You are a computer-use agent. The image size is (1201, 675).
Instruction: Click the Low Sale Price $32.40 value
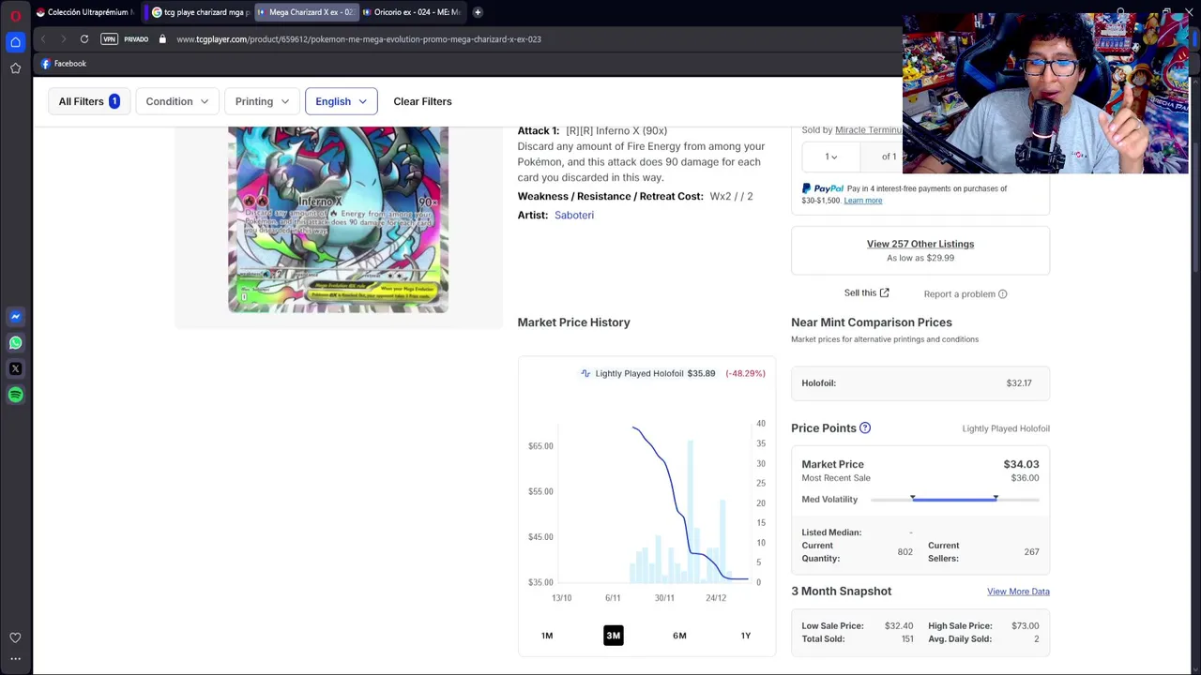pyautogui.click(x=899, y=626)
